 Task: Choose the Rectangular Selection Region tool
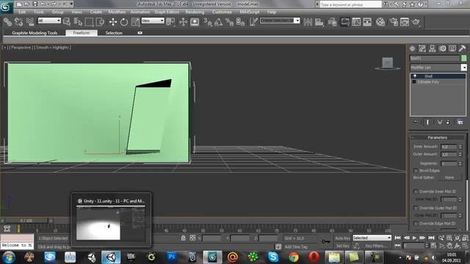coord(89,22)
